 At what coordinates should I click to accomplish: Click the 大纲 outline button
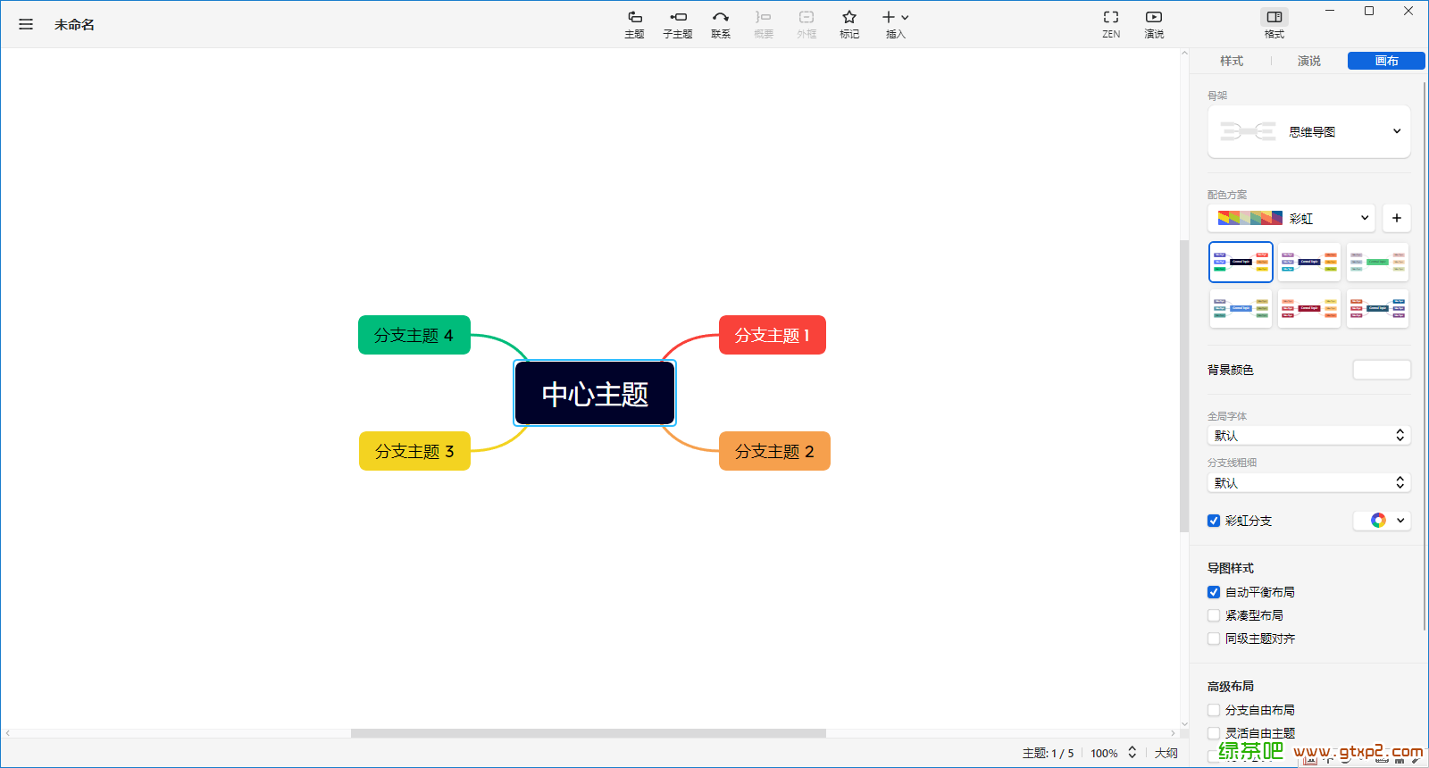pyautogui.click(x=1166, y=753)
